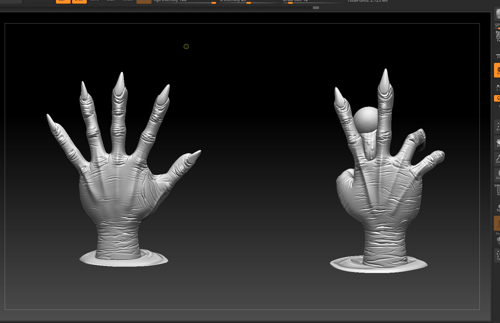The width and height of the screenshot is (500, 323).
Task: Toggle the Floor grid button
Action: pos(498,55)
